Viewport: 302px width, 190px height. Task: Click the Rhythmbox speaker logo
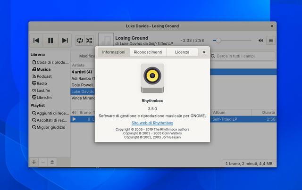click(152, 78)
